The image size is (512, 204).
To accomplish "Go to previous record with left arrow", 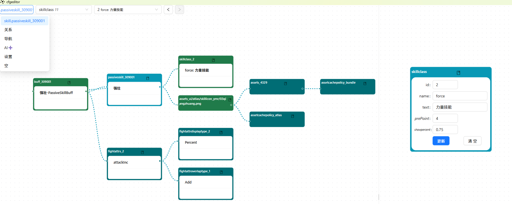I will pos(168,10).
